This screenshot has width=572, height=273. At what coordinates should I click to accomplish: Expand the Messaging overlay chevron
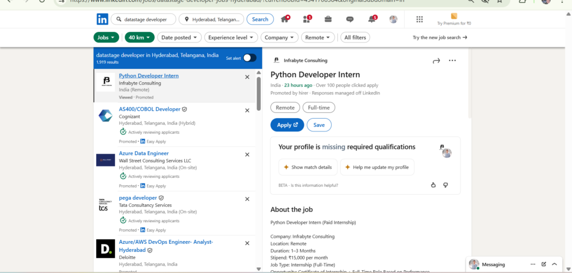point(555,264)
